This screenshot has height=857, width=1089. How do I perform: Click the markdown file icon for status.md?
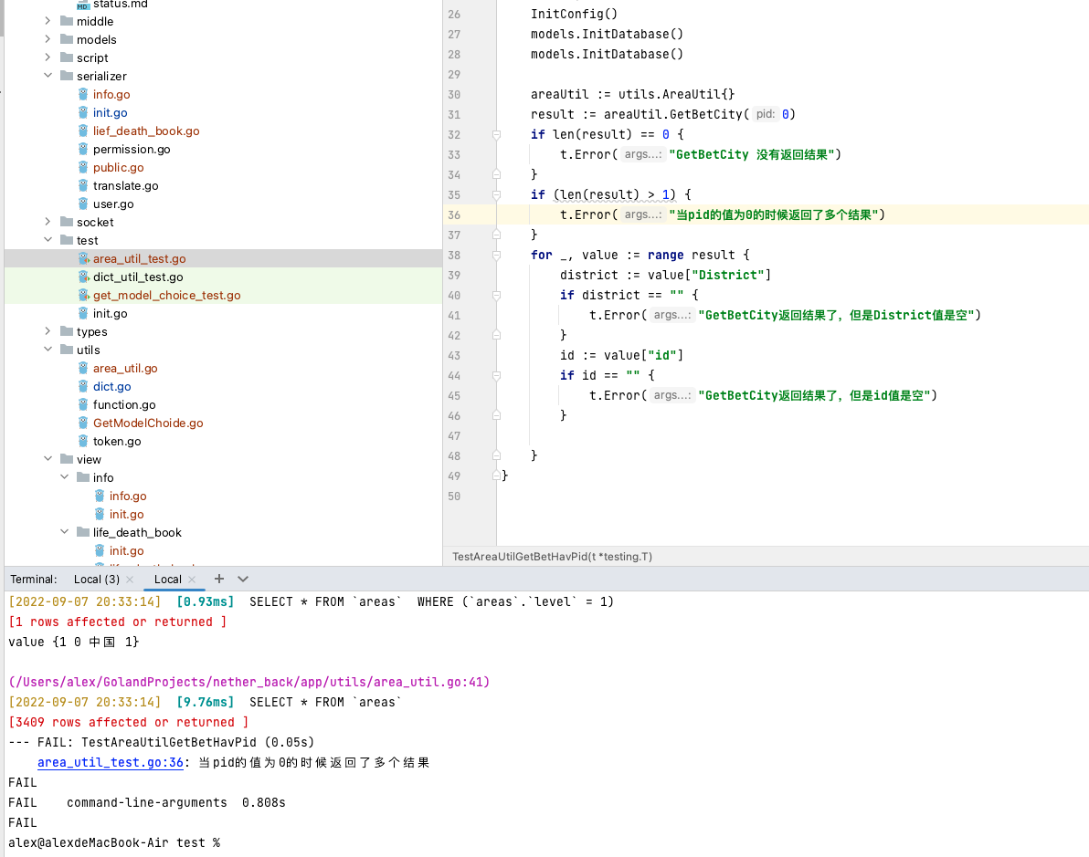coord(83,5)
